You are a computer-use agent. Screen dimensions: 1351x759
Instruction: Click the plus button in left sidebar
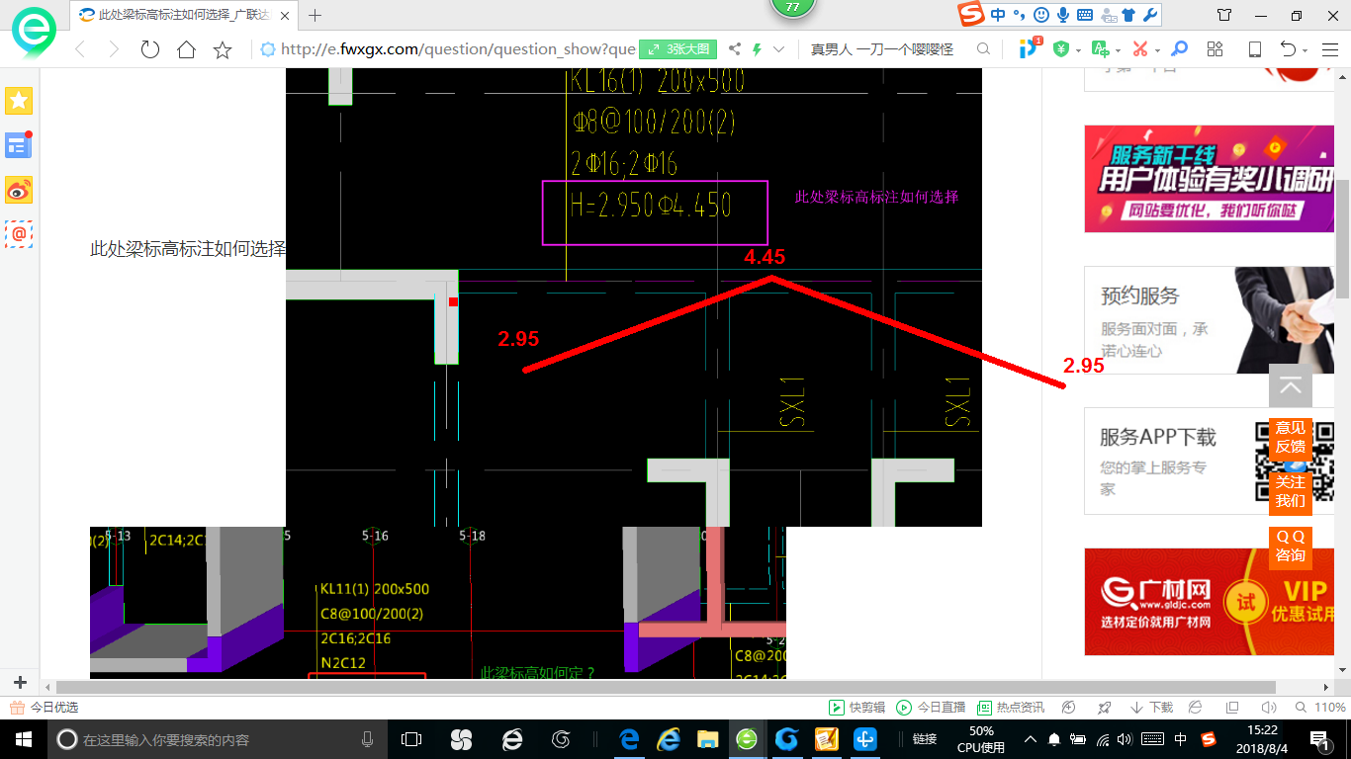(x=20, y=683)
